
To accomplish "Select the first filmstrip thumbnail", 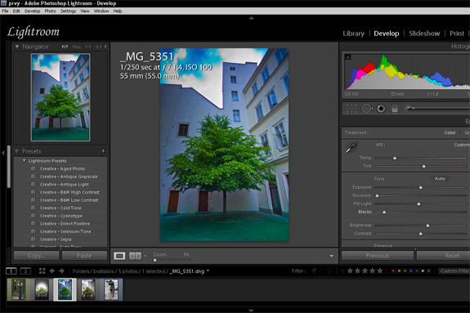I will [19, 289].
